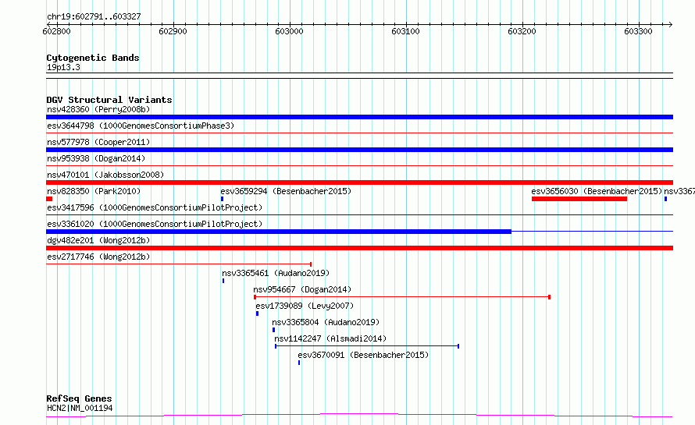Select the thick blue bar under esv3361020
This screenshot has height=425, width=695.
pyautogui.click(x=279, y=232)
